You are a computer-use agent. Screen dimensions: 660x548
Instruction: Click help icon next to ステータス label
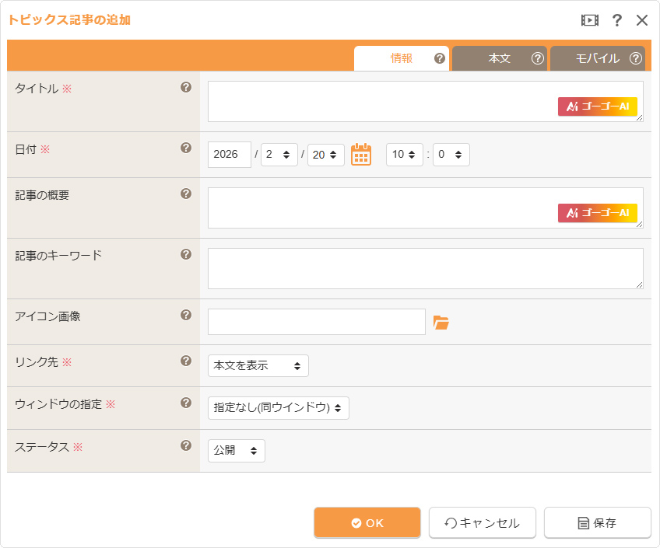(x=186, y=445)
